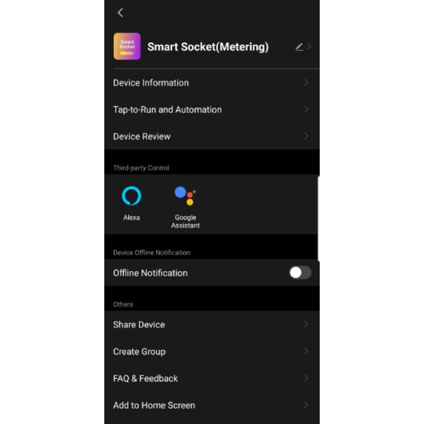The image size is (424, 424).
Task: Expand Device Review chevron arrow
Action: pos(306,137)
